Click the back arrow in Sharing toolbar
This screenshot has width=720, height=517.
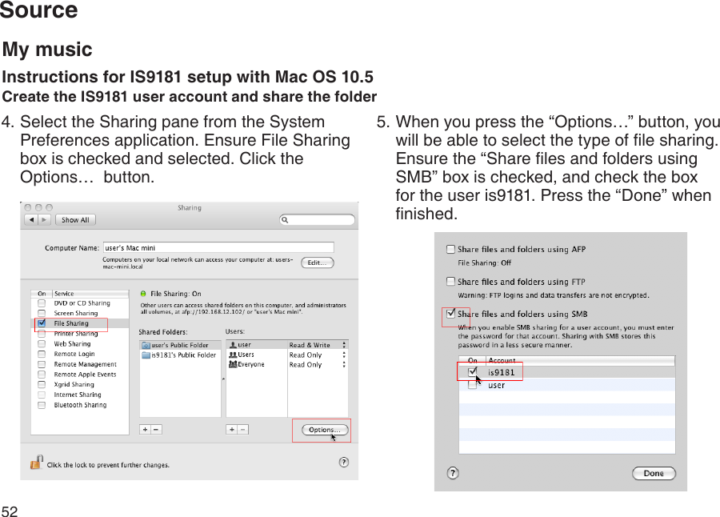31,219
